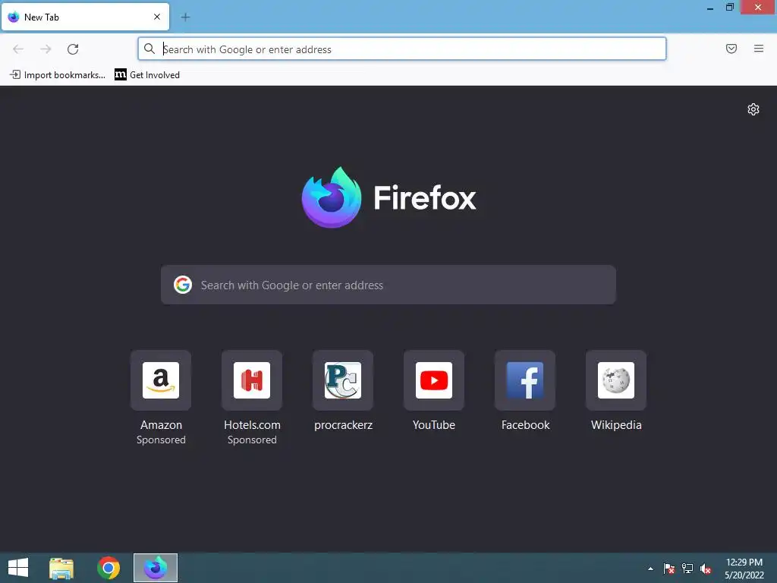Go back one page
The image size is (777, 583).
[18, 49]
